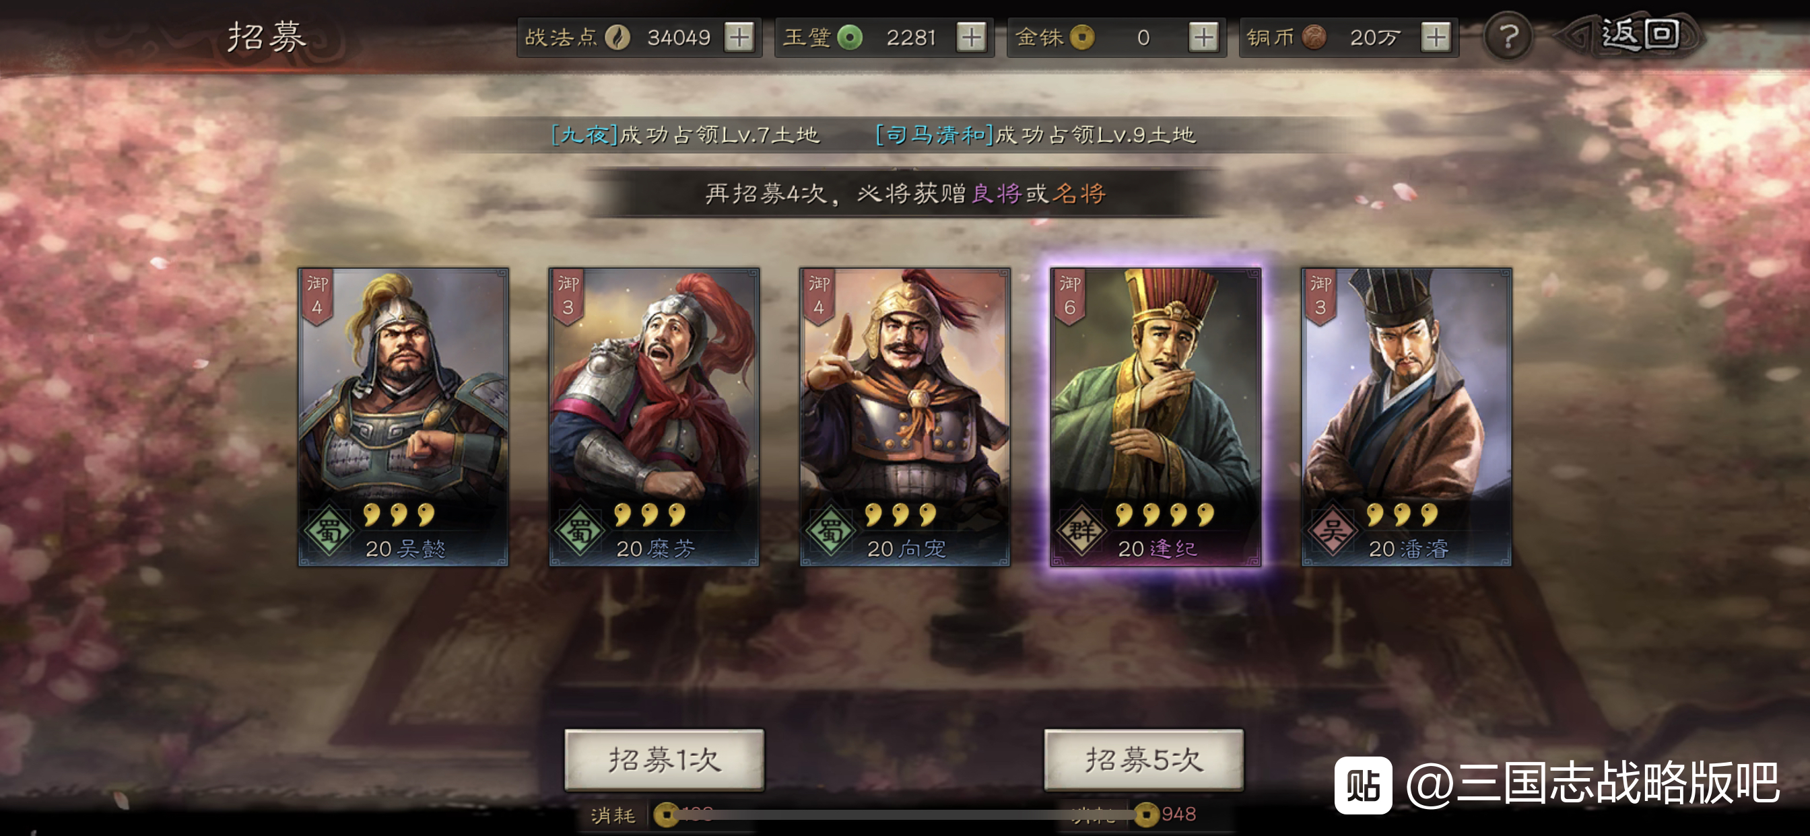Click the 返回 back button
Image resolution: width=1810 pixels, height=836 pixels.
pos(1632,35)
